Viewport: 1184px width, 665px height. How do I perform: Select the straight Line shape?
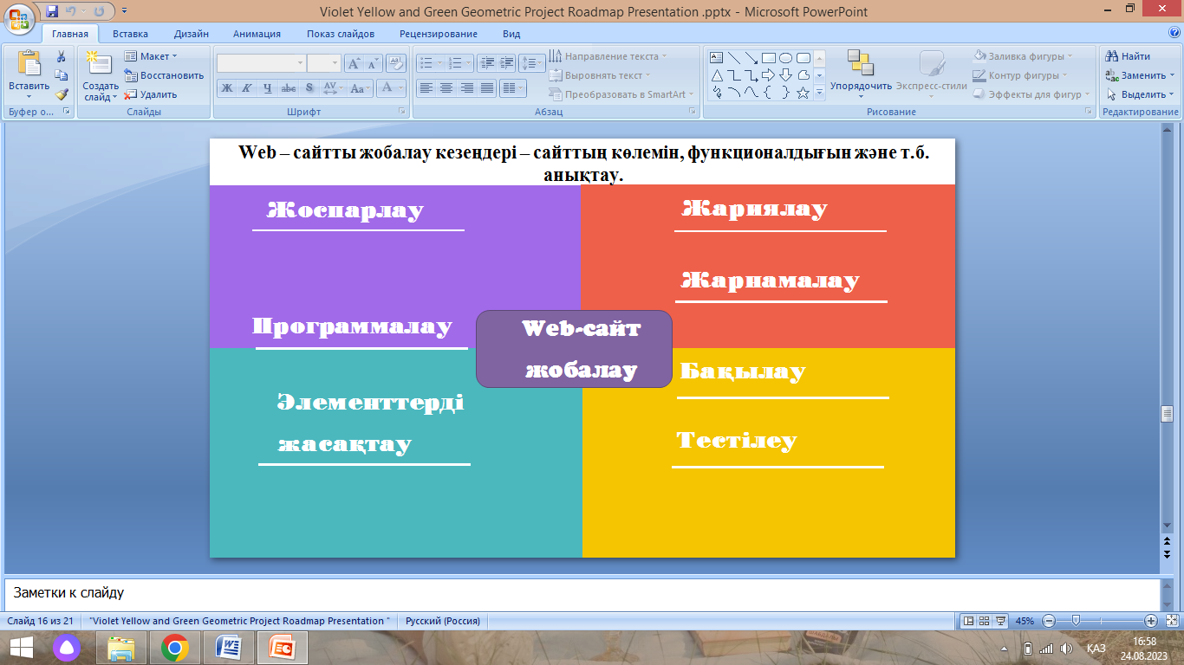point(734,58)
